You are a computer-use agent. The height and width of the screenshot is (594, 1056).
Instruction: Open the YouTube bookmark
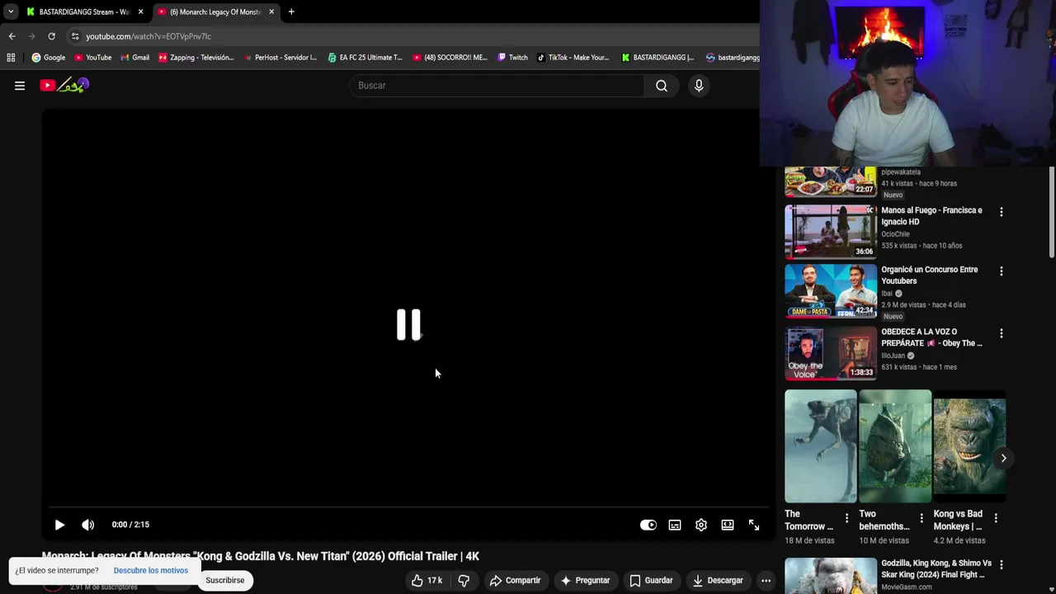[92, 58]
